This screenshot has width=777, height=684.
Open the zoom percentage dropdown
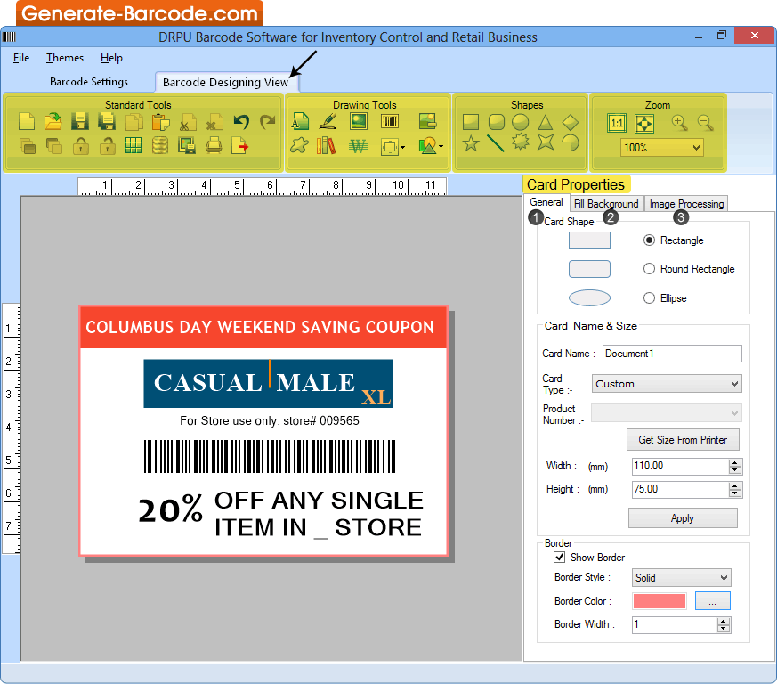coord(696,147)
